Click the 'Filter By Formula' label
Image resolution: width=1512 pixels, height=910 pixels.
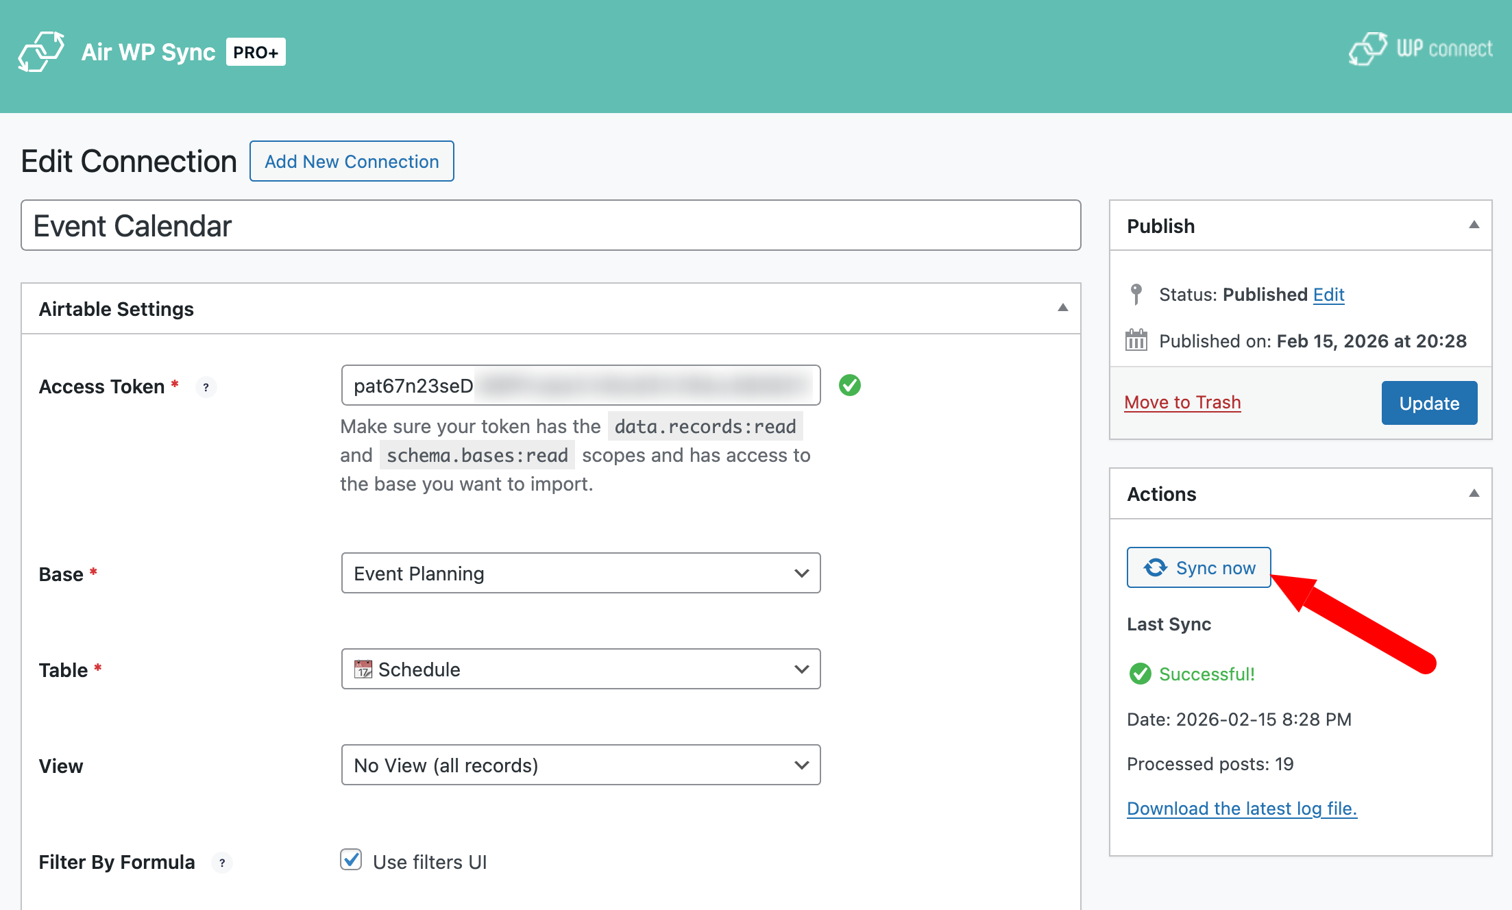117,862
